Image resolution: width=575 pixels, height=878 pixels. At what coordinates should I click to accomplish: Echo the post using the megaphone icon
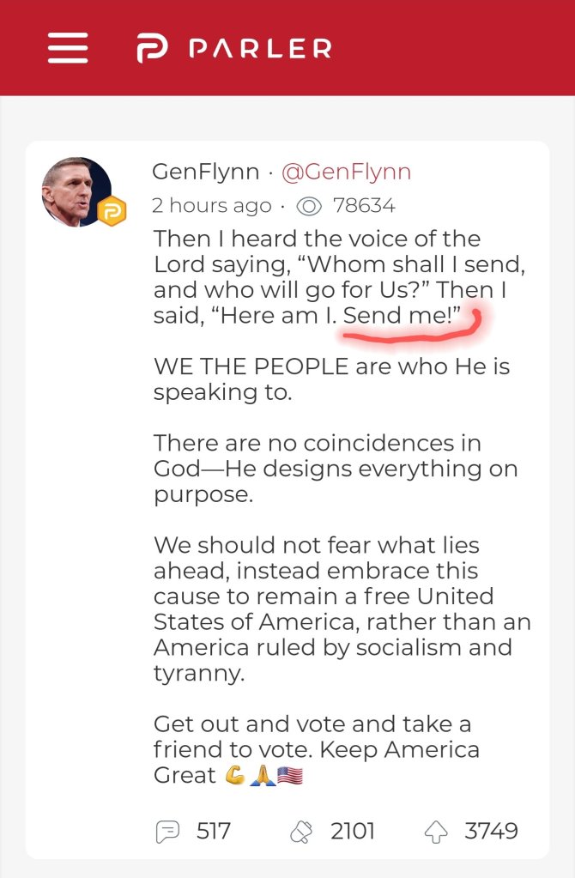tap(303, 831)
